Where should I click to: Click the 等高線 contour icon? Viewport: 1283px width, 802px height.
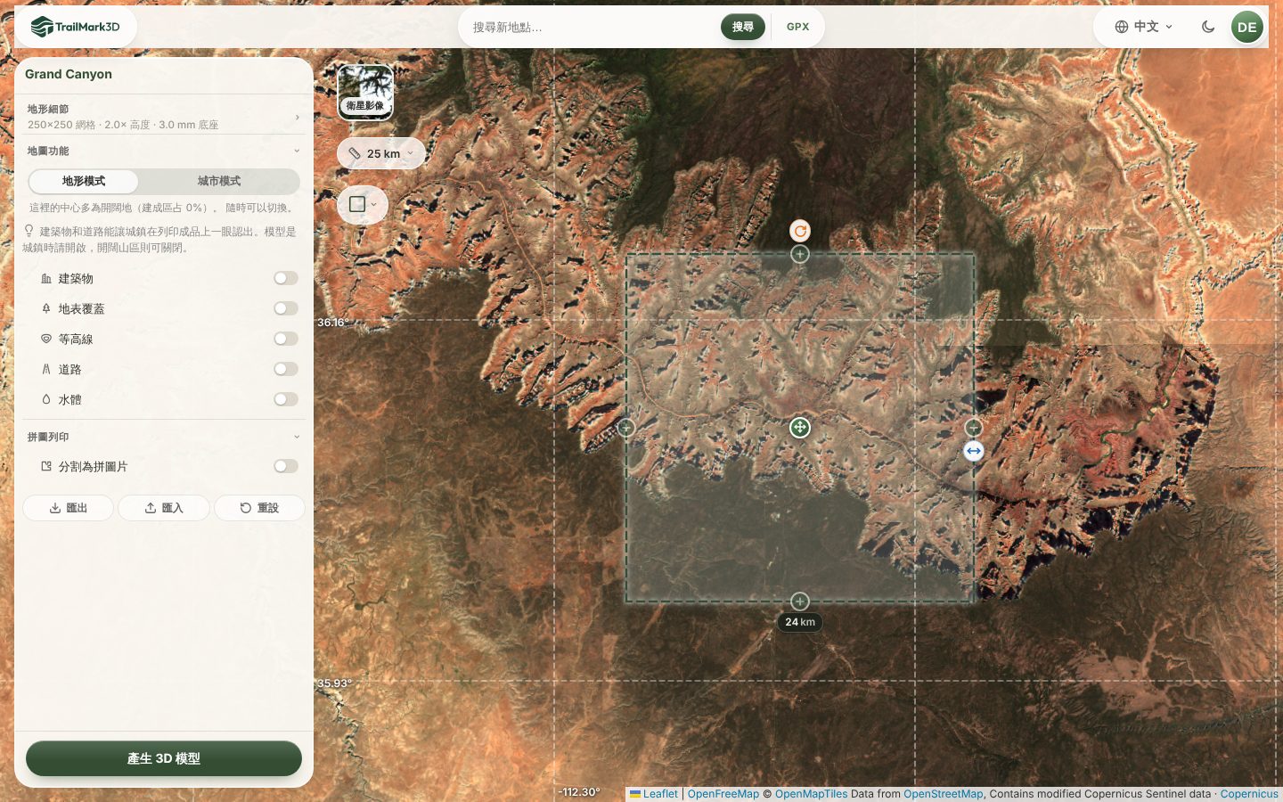click(46, 340)
